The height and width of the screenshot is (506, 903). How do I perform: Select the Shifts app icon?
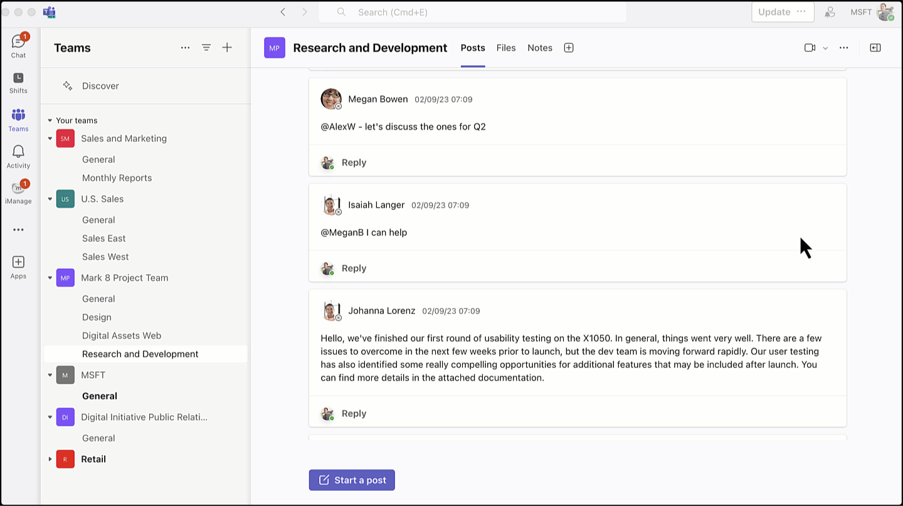(x=18, y=80)
